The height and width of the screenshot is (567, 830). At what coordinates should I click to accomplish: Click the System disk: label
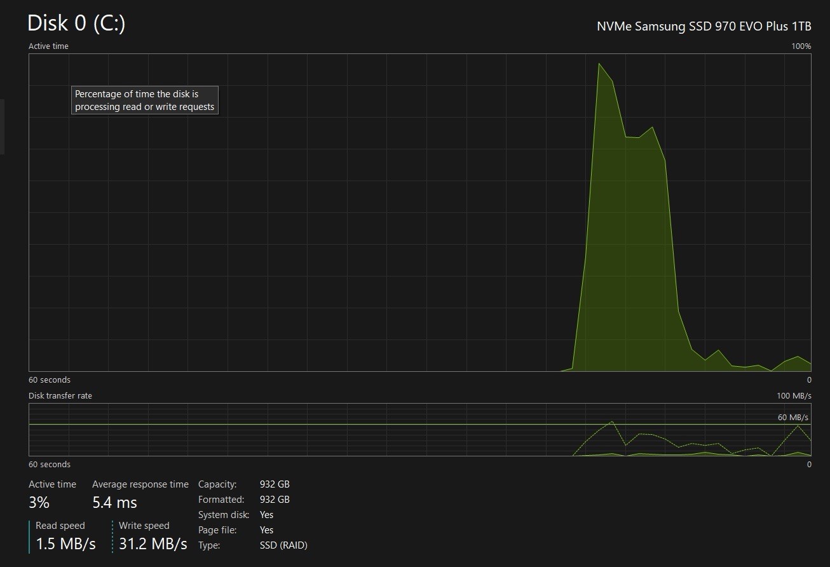[x=224, y=515]
